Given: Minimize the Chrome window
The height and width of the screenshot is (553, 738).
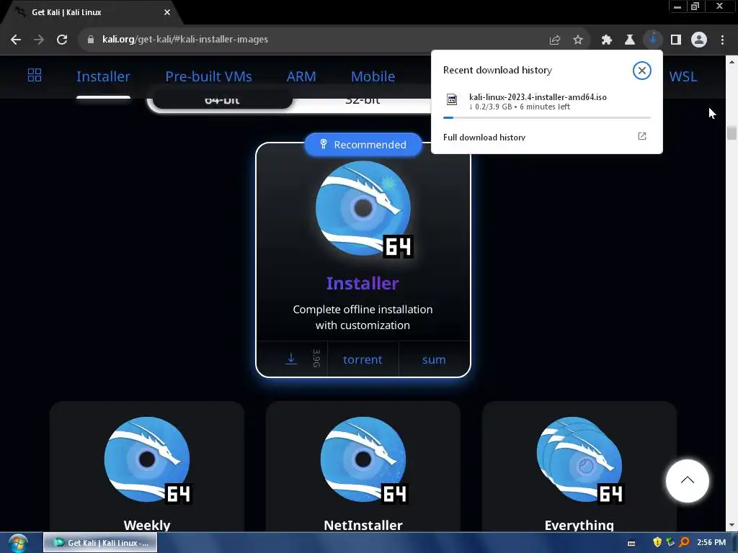Looking at the screenshot, I should pos(677,6).
